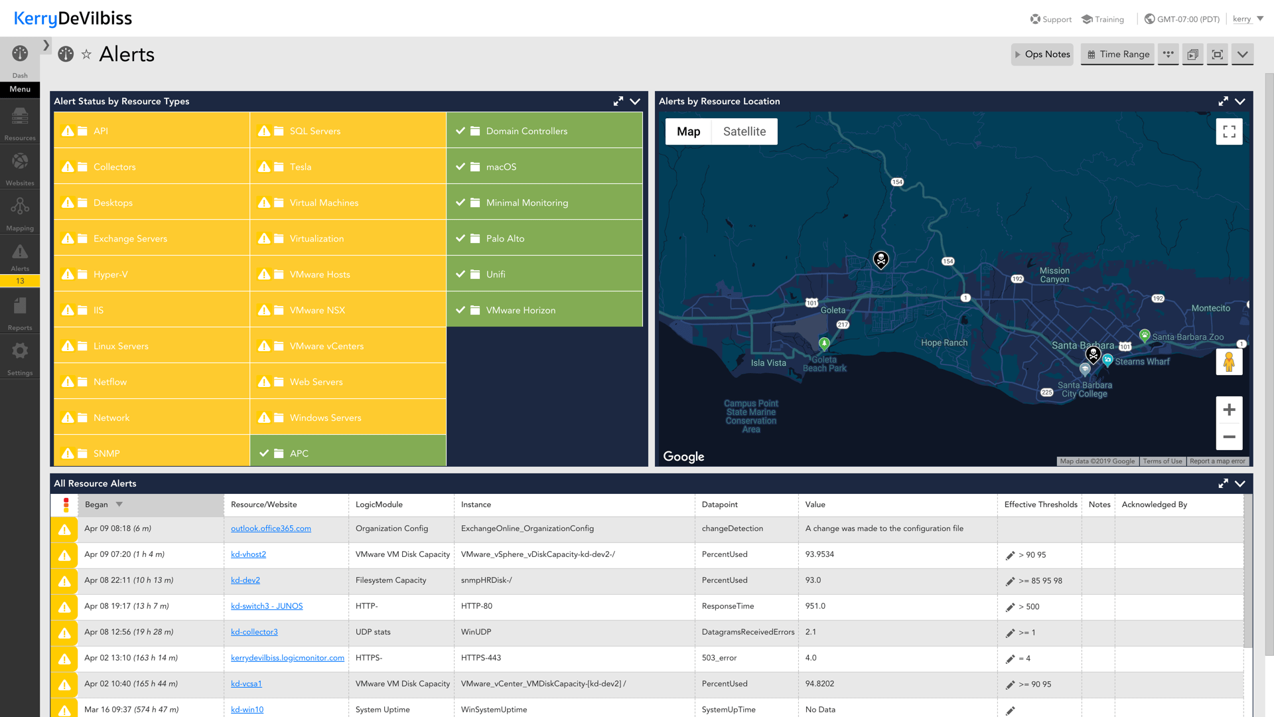Viewport: 1274px width, 717px height.
Task: Open the Time Range selector
Action: coord(1117,54)
